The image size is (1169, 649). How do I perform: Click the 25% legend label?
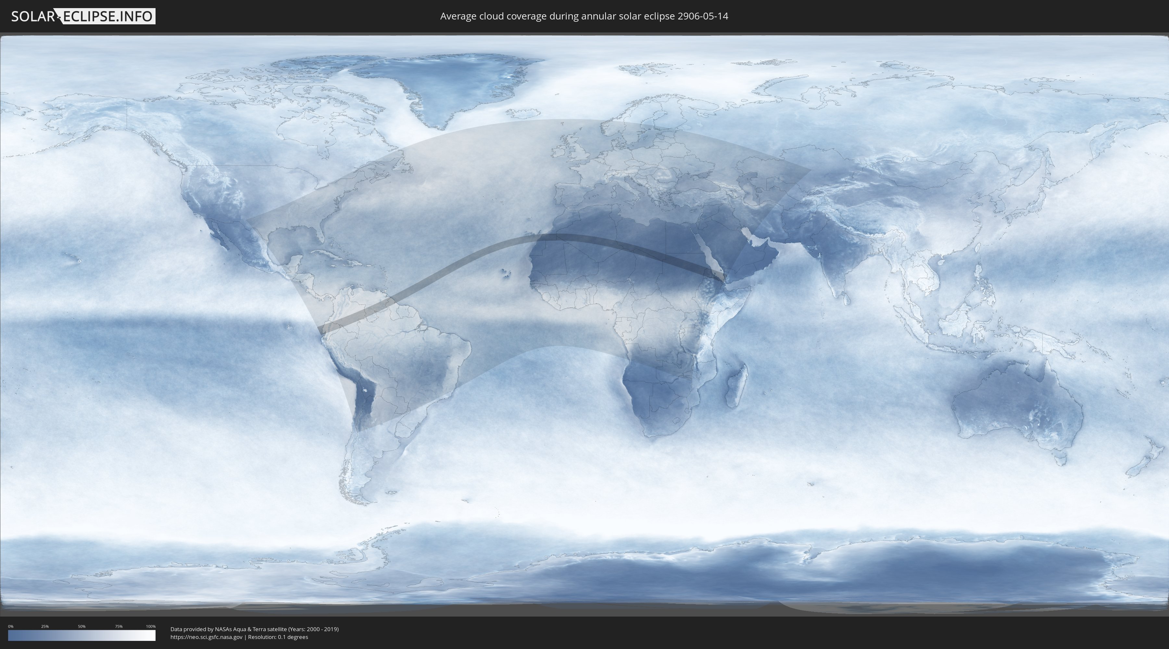pyautogui.click(x=45, y=626)
